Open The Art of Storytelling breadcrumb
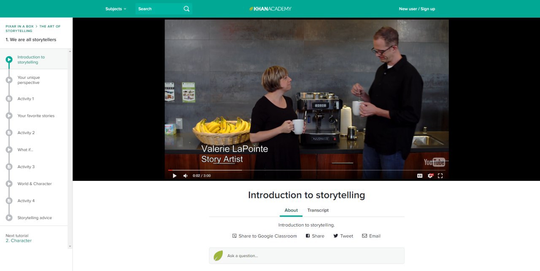The width and height of the screenshot is (540, 271). [x=33, y=29]
